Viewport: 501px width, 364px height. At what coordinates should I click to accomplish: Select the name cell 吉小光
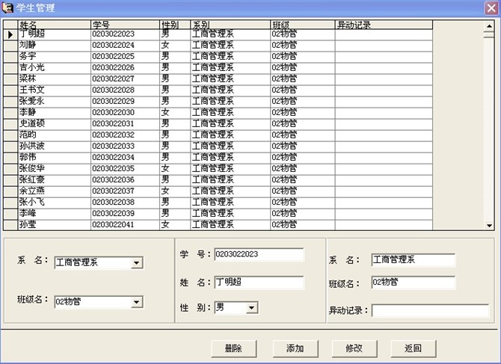pyautogui.click(x=55, y=68)
